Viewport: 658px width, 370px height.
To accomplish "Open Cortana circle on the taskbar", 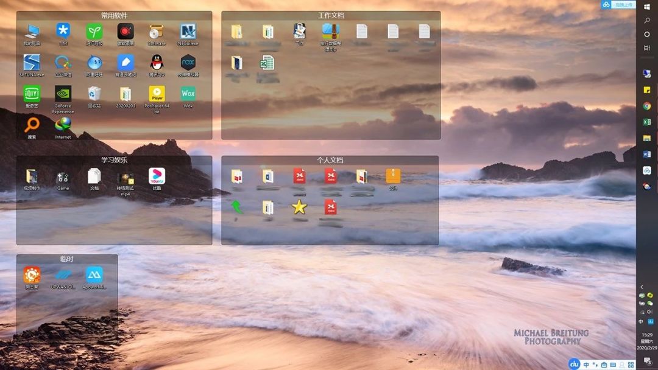I will coord(646,34).
